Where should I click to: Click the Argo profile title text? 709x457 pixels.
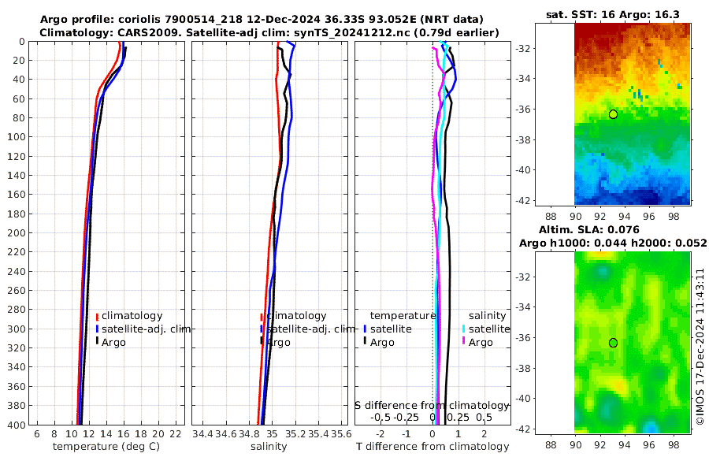(262, 20)
